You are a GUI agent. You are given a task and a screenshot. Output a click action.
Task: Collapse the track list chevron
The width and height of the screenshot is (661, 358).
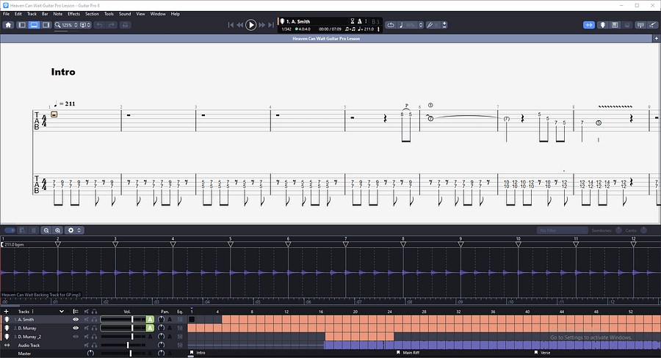(62, 312)
